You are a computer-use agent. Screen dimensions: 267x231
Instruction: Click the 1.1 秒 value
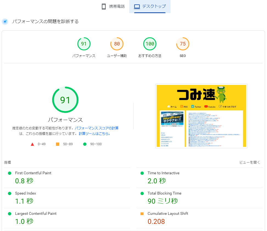24,201
